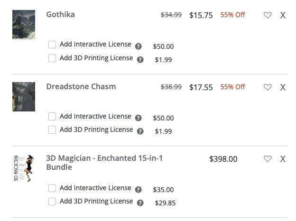Click heart icon for Dreadstone Chasm
The image size is (296, 221).
click(268, 87)
